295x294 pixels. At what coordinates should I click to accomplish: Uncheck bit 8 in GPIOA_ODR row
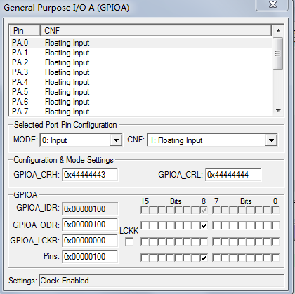pyautogui.click(x=204, y=225)
